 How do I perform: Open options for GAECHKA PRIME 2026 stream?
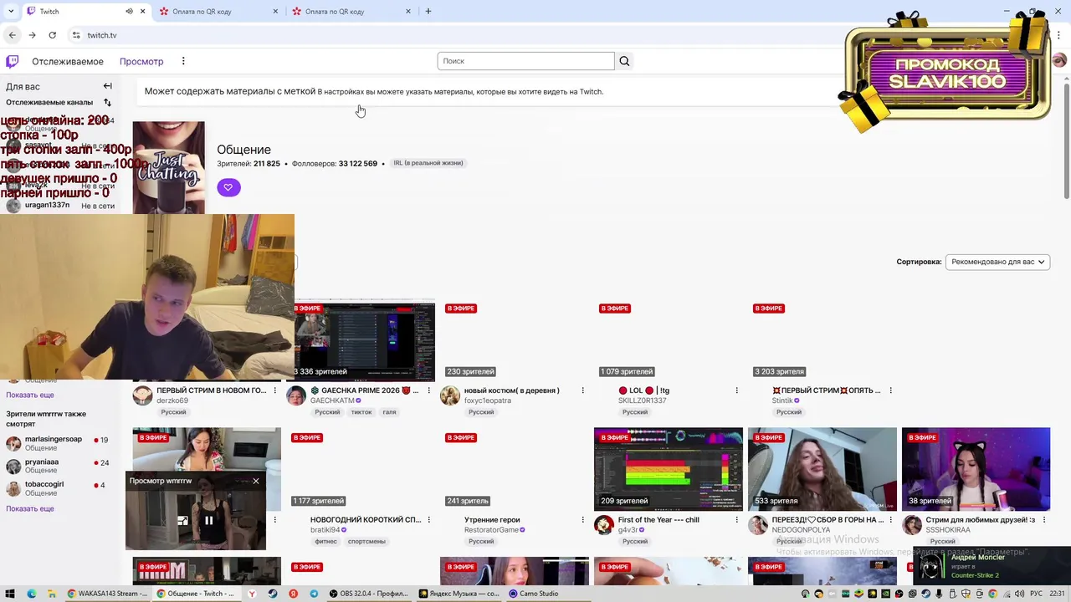pyautogui.click(x=429, y=390)
